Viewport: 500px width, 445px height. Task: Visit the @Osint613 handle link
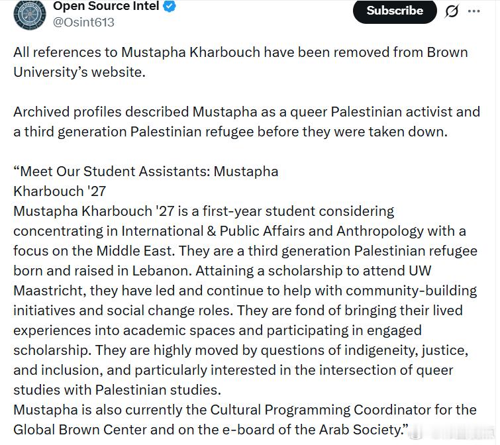(x=83, y=22)
